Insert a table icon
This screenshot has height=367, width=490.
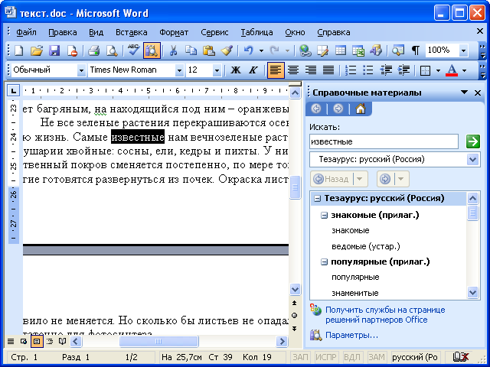pyautogui.click(x=341, y=50)
